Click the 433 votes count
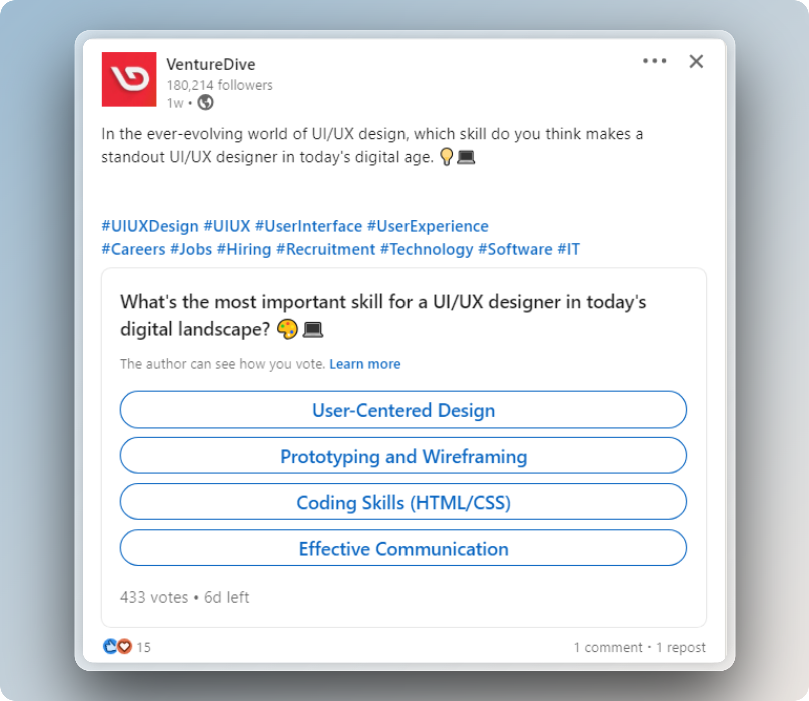This screenshot has width=809, height=701. (x=154, y=597)
